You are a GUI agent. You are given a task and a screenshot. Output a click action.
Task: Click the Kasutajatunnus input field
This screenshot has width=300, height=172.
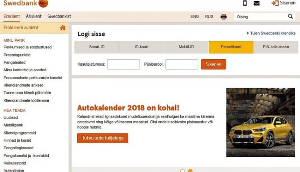point(124,64)
